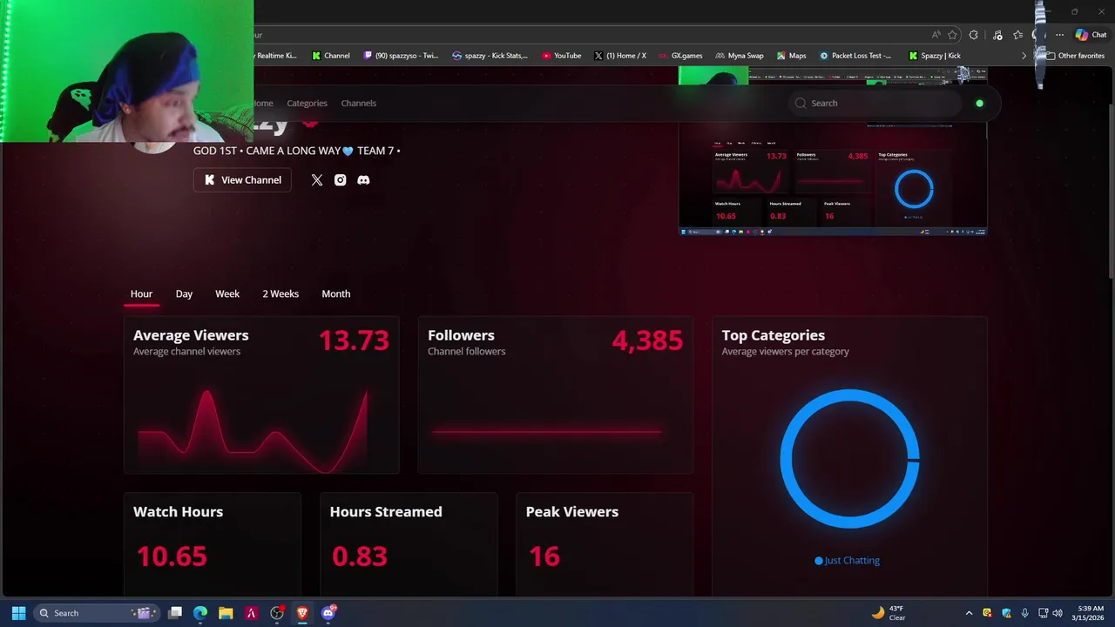The height and width of the screenshot is (627, 1115).
Task: Open the GX.games bookmark
Action: pos(680,56)
